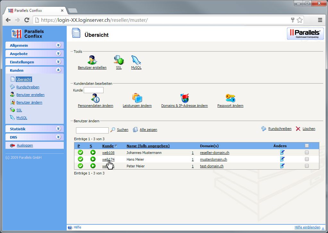Sort by Name (falls angegeben) column header
Screen dimensions: 328x233
(148, 146)
